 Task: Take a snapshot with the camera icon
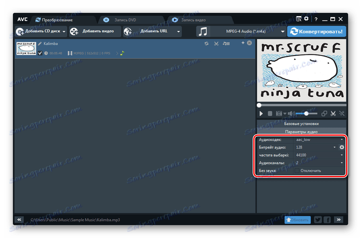pyautogui.click(x=279, y=114)
